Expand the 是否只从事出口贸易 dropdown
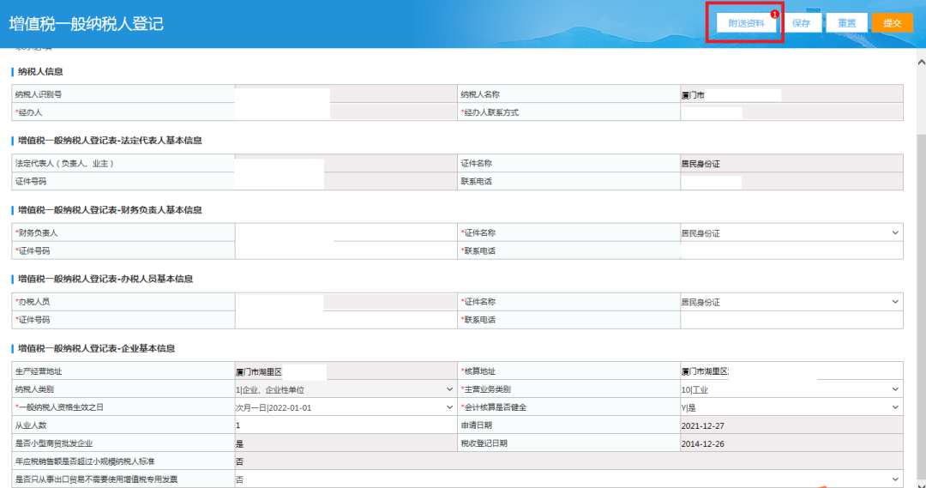 pyautogui.click(x=568, y=479)
